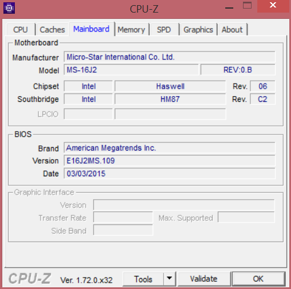Image resolution: width=291 pixels, height=289 pixels.
Task: Click the Validate button
Action: coord(204,279)
